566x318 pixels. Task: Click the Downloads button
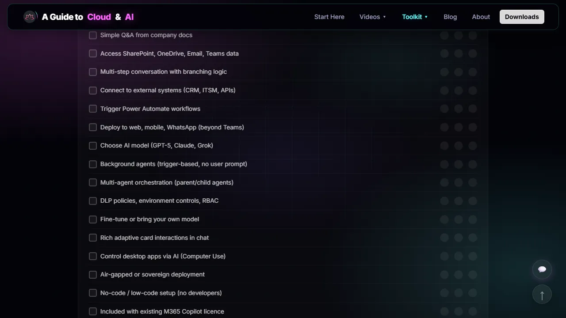522,17
